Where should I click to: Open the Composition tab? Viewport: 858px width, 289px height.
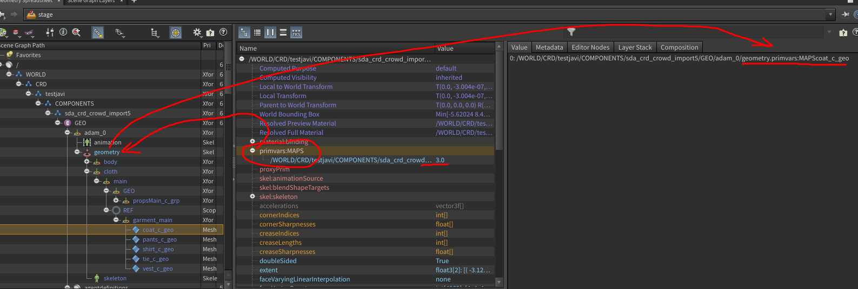[680, 47]
